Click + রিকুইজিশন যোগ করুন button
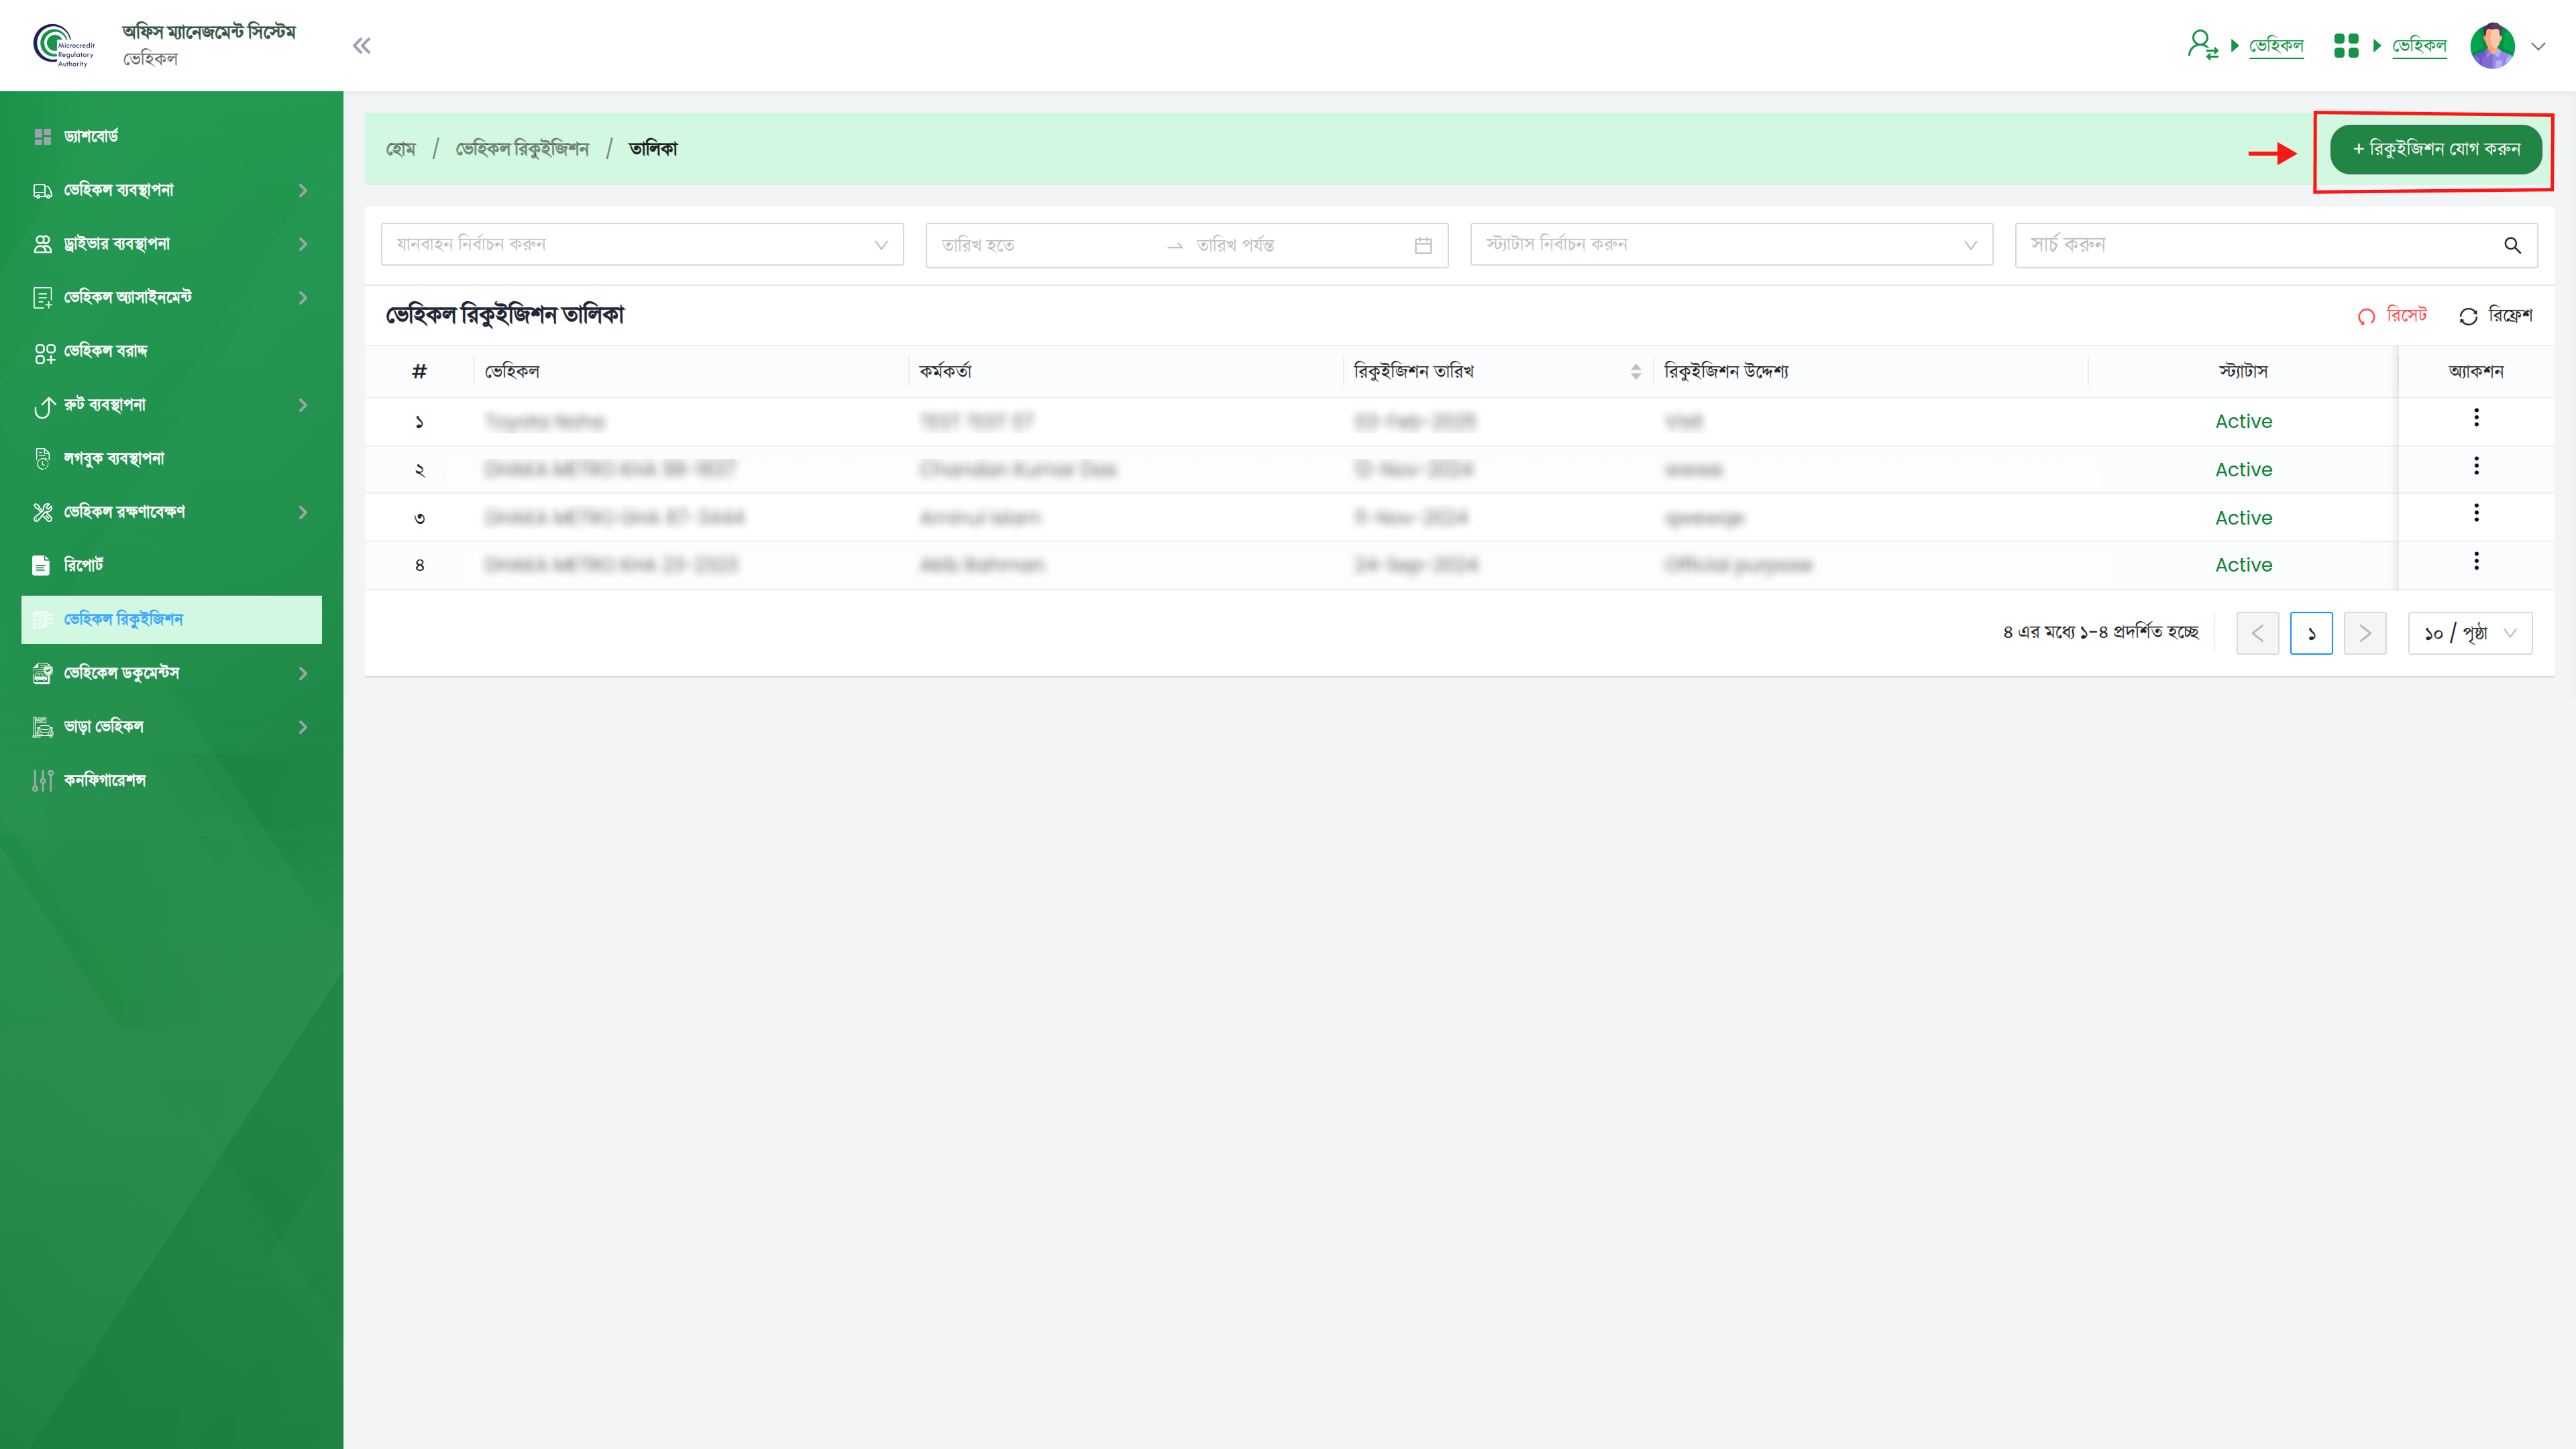The image size is (2576, 1449). coord(2436,149)
